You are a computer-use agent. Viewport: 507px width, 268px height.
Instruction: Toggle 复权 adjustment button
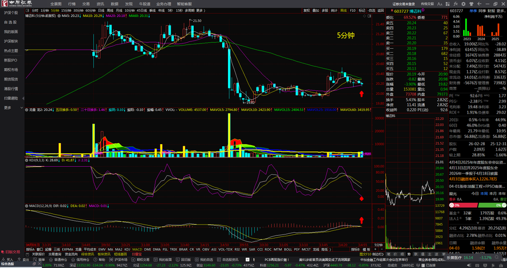coord(306,10)
